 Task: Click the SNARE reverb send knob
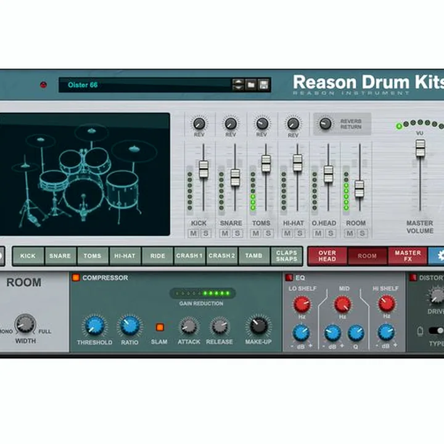point(231,124)
